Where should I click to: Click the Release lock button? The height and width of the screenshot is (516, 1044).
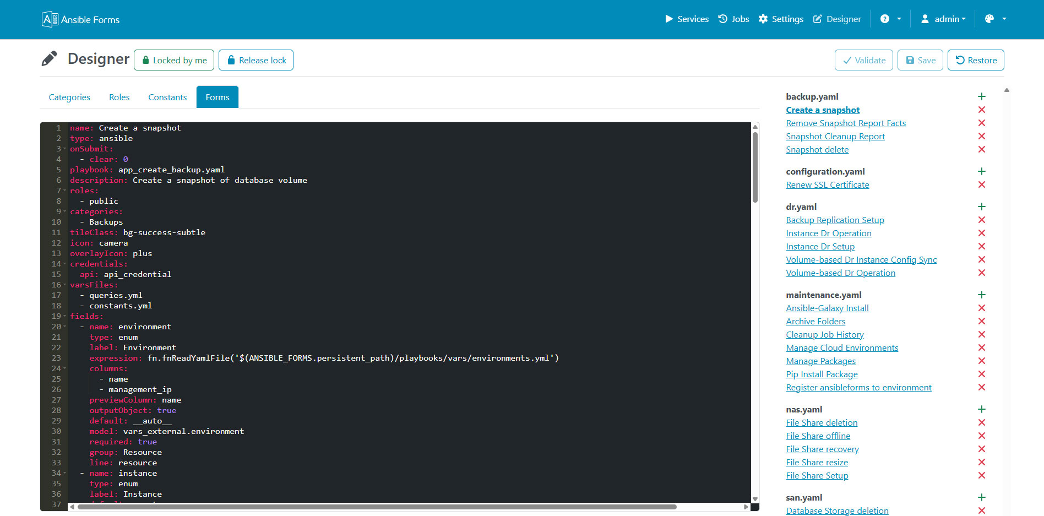coord(255,59)
